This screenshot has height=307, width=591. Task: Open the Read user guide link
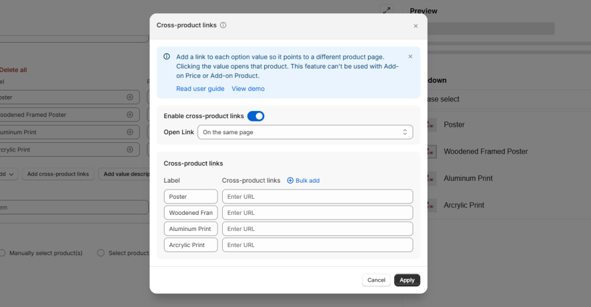click(200, 89)
